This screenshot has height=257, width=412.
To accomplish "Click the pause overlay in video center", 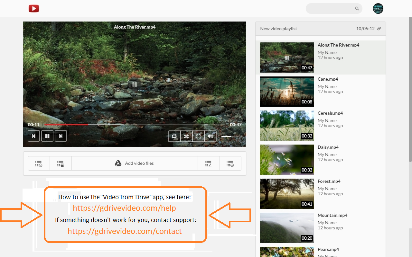I will (135, 84).
